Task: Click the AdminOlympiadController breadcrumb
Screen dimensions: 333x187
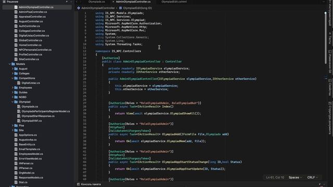Action: pyautogui.click(x=98, y=8)
